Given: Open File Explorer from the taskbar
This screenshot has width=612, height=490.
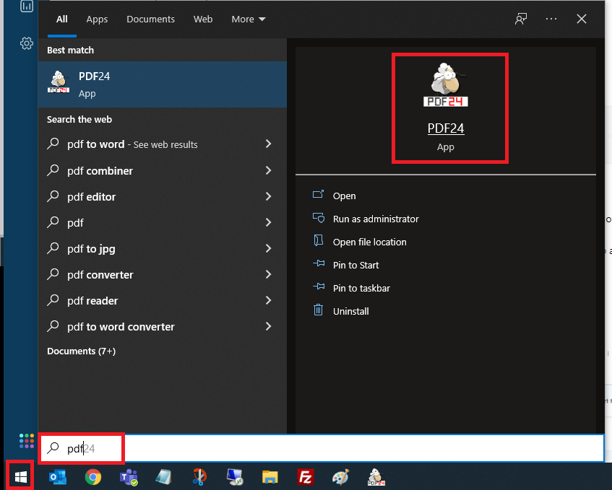Looking at the screenshot, I should [270, 477].
